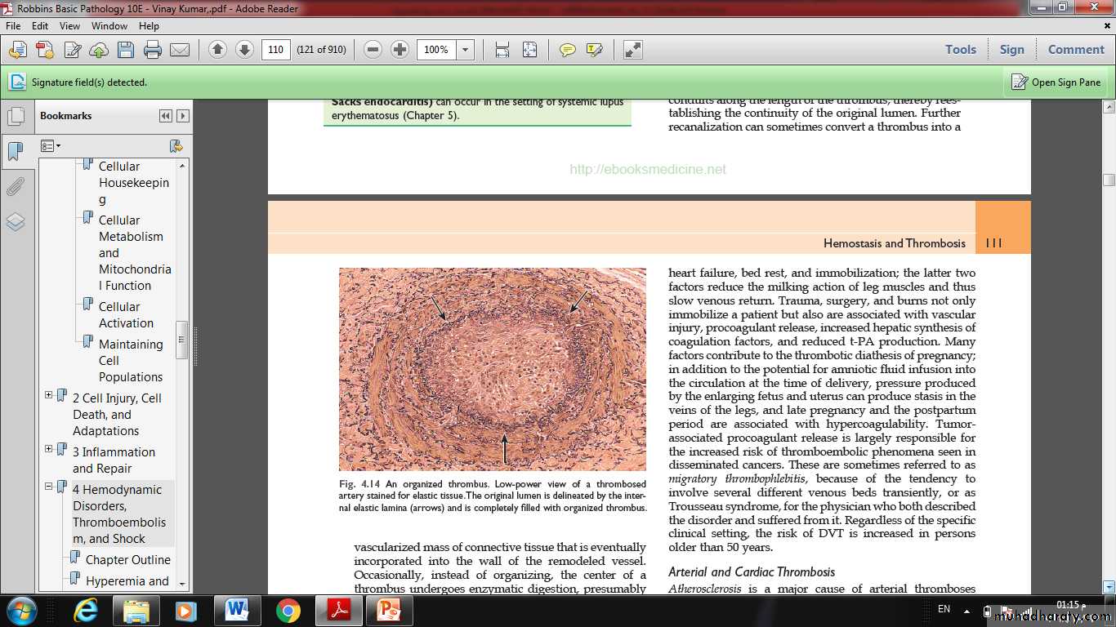The width and height of the screenshot is (1116, 627).
Task: Switch to read mode view
Action: coord(633,50)
